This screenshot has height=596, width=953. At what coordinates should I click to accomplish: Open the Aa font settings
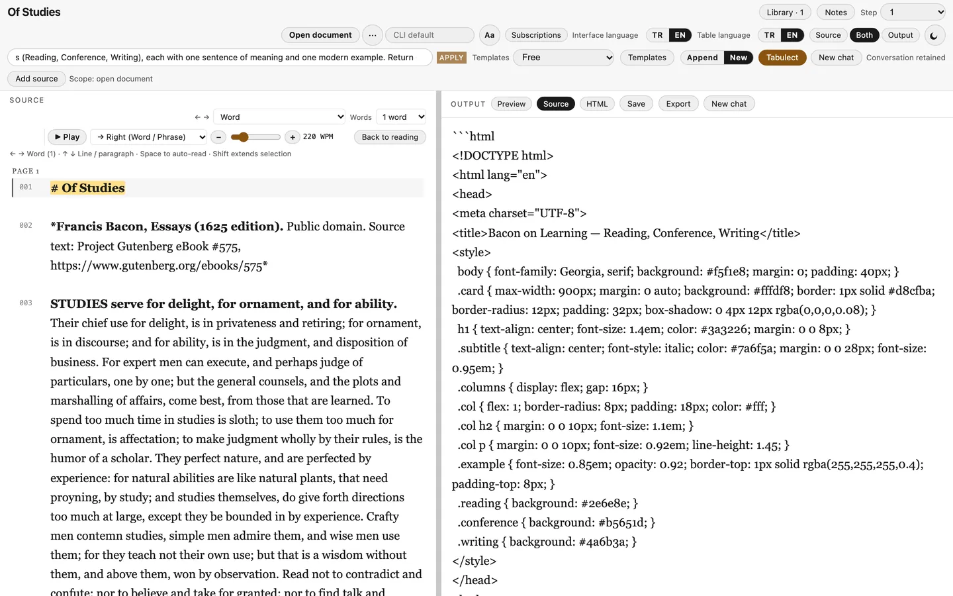point(490,36)
